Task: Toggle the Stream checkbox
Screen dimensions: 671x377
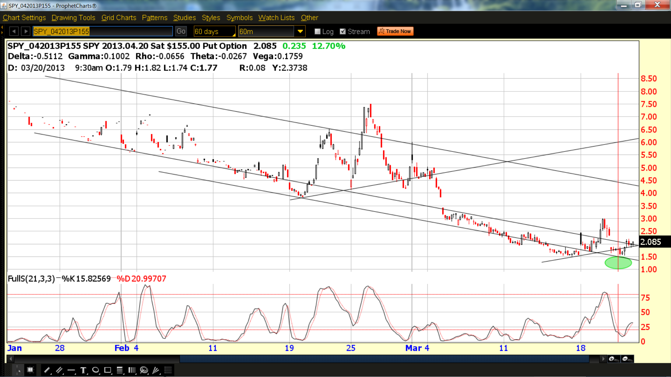Action: (342, 31)
